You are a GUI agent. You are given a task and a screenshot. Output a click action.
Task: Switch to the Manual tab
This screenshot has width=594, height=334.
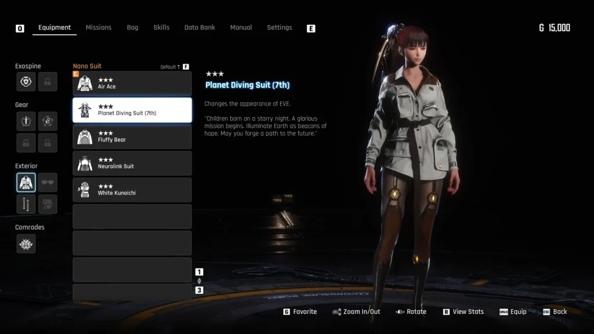tap(241, 28)
